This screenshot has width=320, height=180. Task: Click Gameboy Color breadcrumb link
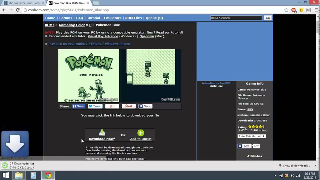click(x=72, y=25)
